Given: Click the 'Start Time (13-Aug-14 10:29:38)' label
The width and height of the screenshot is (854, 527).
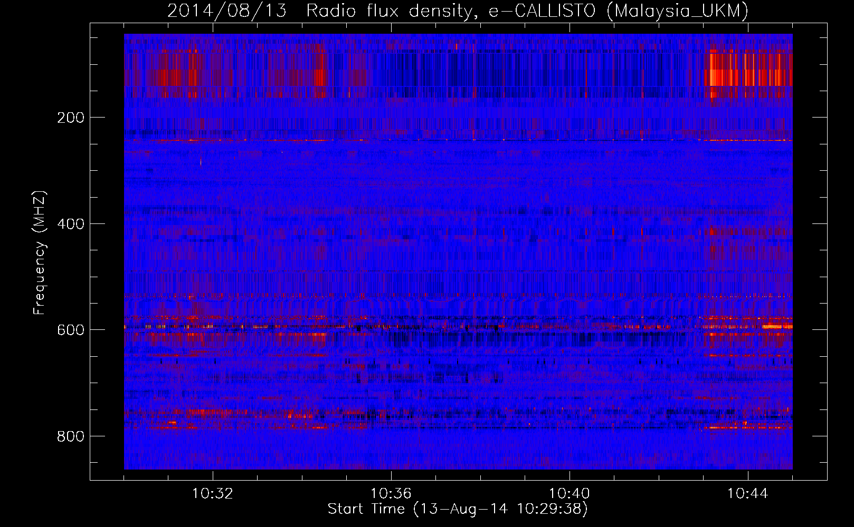Looking at the screenshot, I should 458,509.
